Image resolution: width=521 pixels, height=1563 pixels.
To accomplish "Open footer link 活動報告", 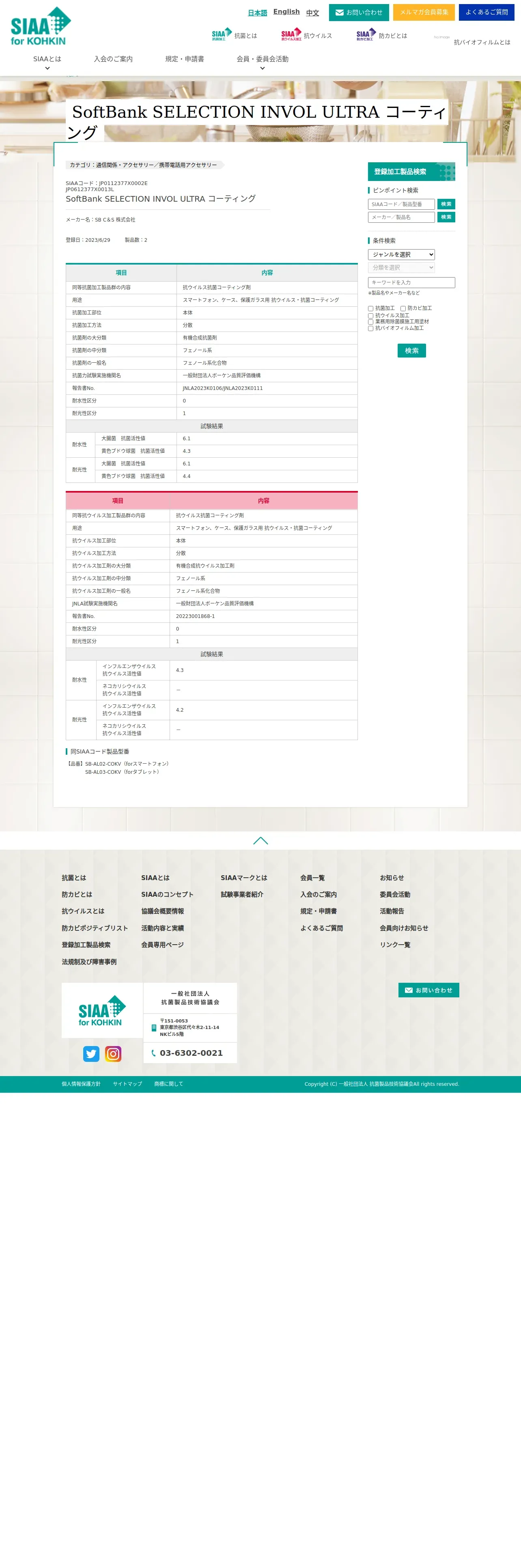I will click(x=392, y=911).
